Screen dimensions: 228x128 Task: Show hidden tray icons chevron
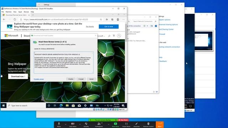[x=105, y=106]
